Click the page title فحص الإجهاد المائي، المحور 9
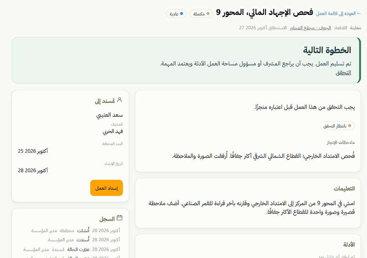This screenshot has width=367, height=258. coord(265,12)
